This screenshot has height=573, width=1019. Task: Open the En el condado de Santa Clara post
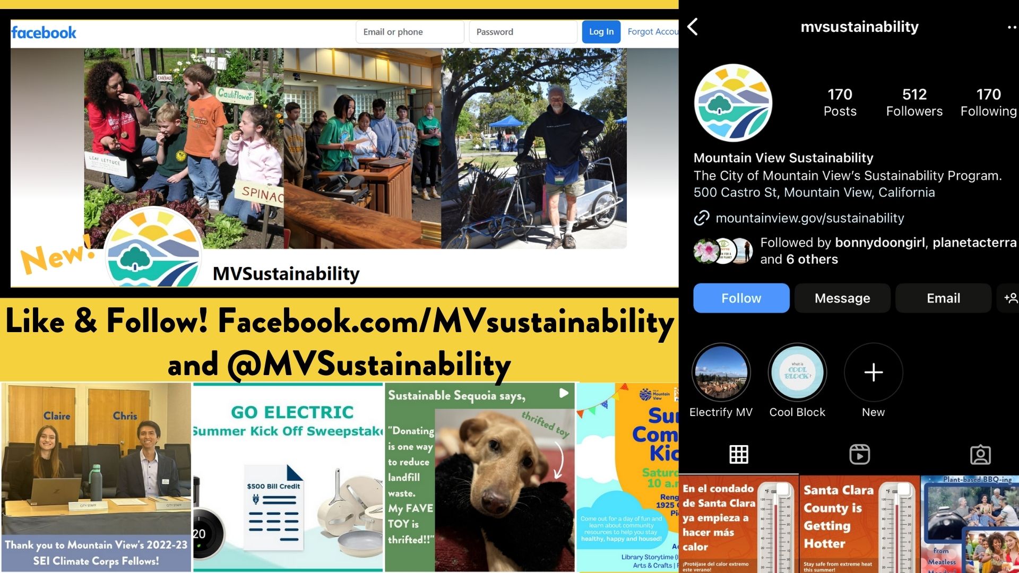click(738, 524)
